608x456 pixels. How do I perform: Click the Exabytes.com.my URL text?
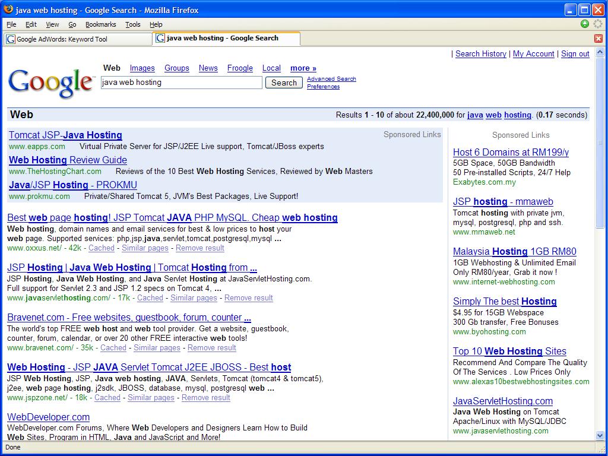(x=484, y=182)
